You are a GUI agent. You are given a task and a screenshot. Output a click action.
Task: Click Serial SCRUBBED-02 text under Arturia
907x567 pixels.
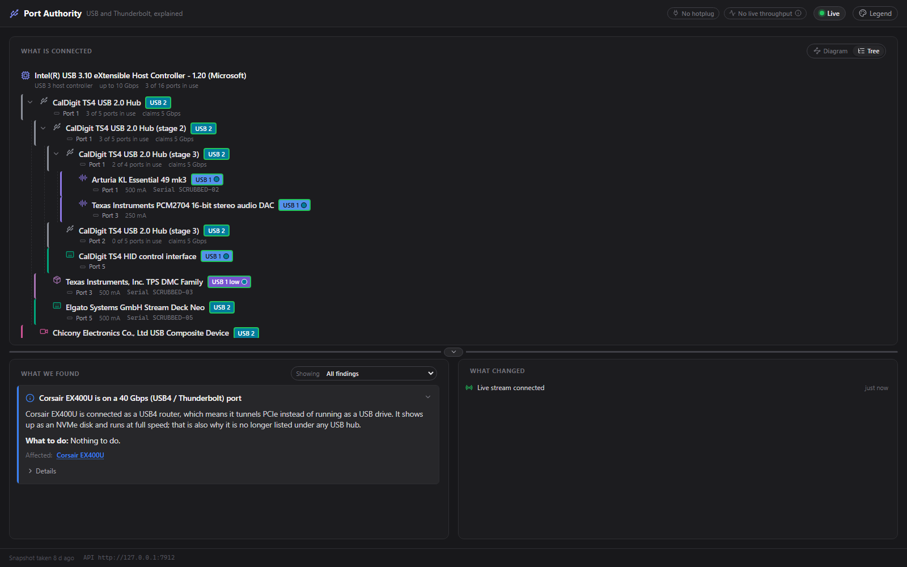pyautogui.click(x=186, y=190)
